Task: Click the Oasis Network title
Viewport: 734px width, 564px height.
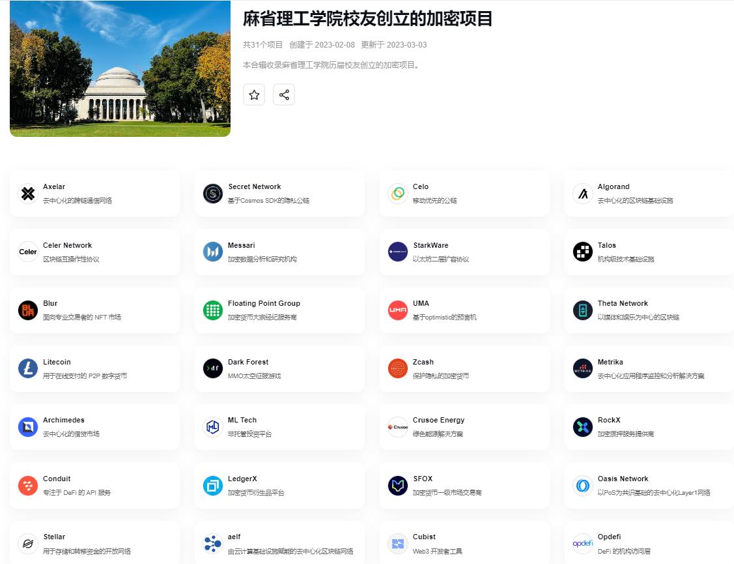Action: pyautogui.click(x=623, y=479)
